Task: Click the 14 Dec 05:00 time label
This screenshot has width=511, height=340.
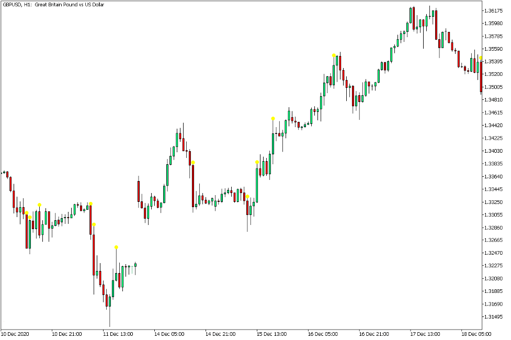Action: (x=169, y=334)
